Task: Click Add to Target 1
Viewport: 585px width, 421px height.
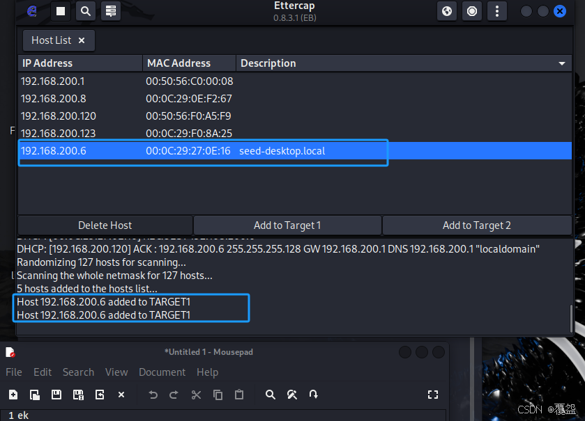Action: point(287,225)
